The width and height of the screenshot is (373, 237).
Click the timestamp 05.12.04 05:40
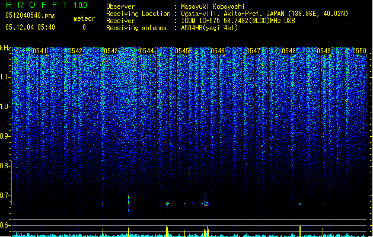[x=30, y=27]
